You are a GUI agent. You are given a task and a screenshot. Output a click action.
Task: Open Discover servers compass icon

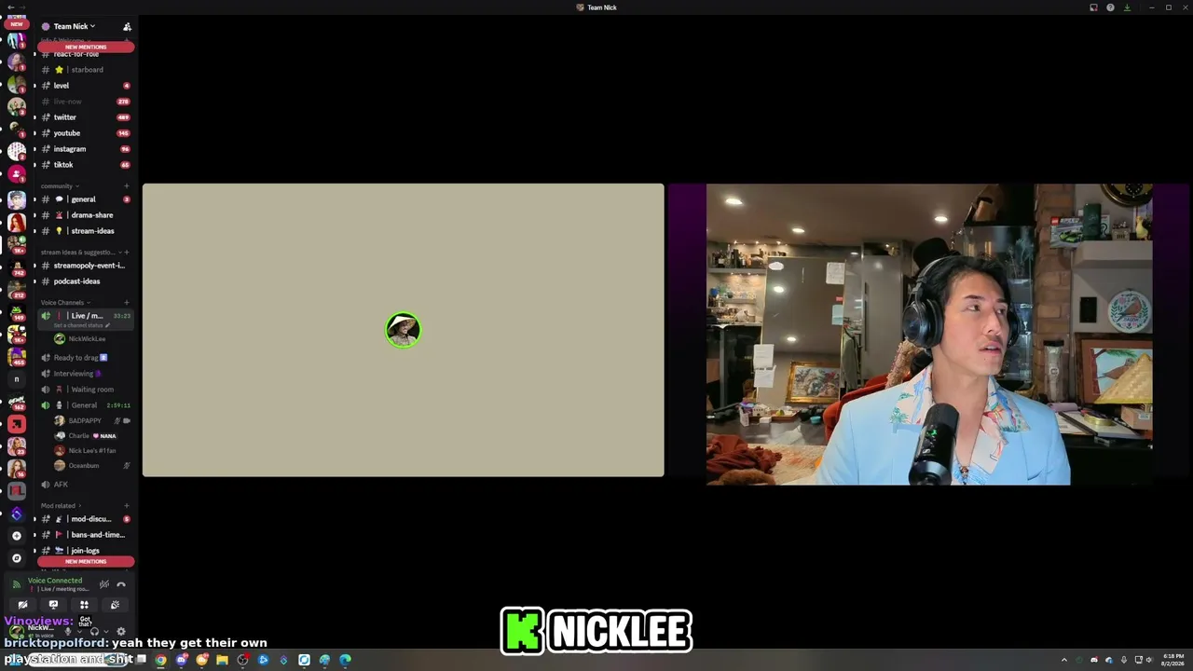click(16, 558)
